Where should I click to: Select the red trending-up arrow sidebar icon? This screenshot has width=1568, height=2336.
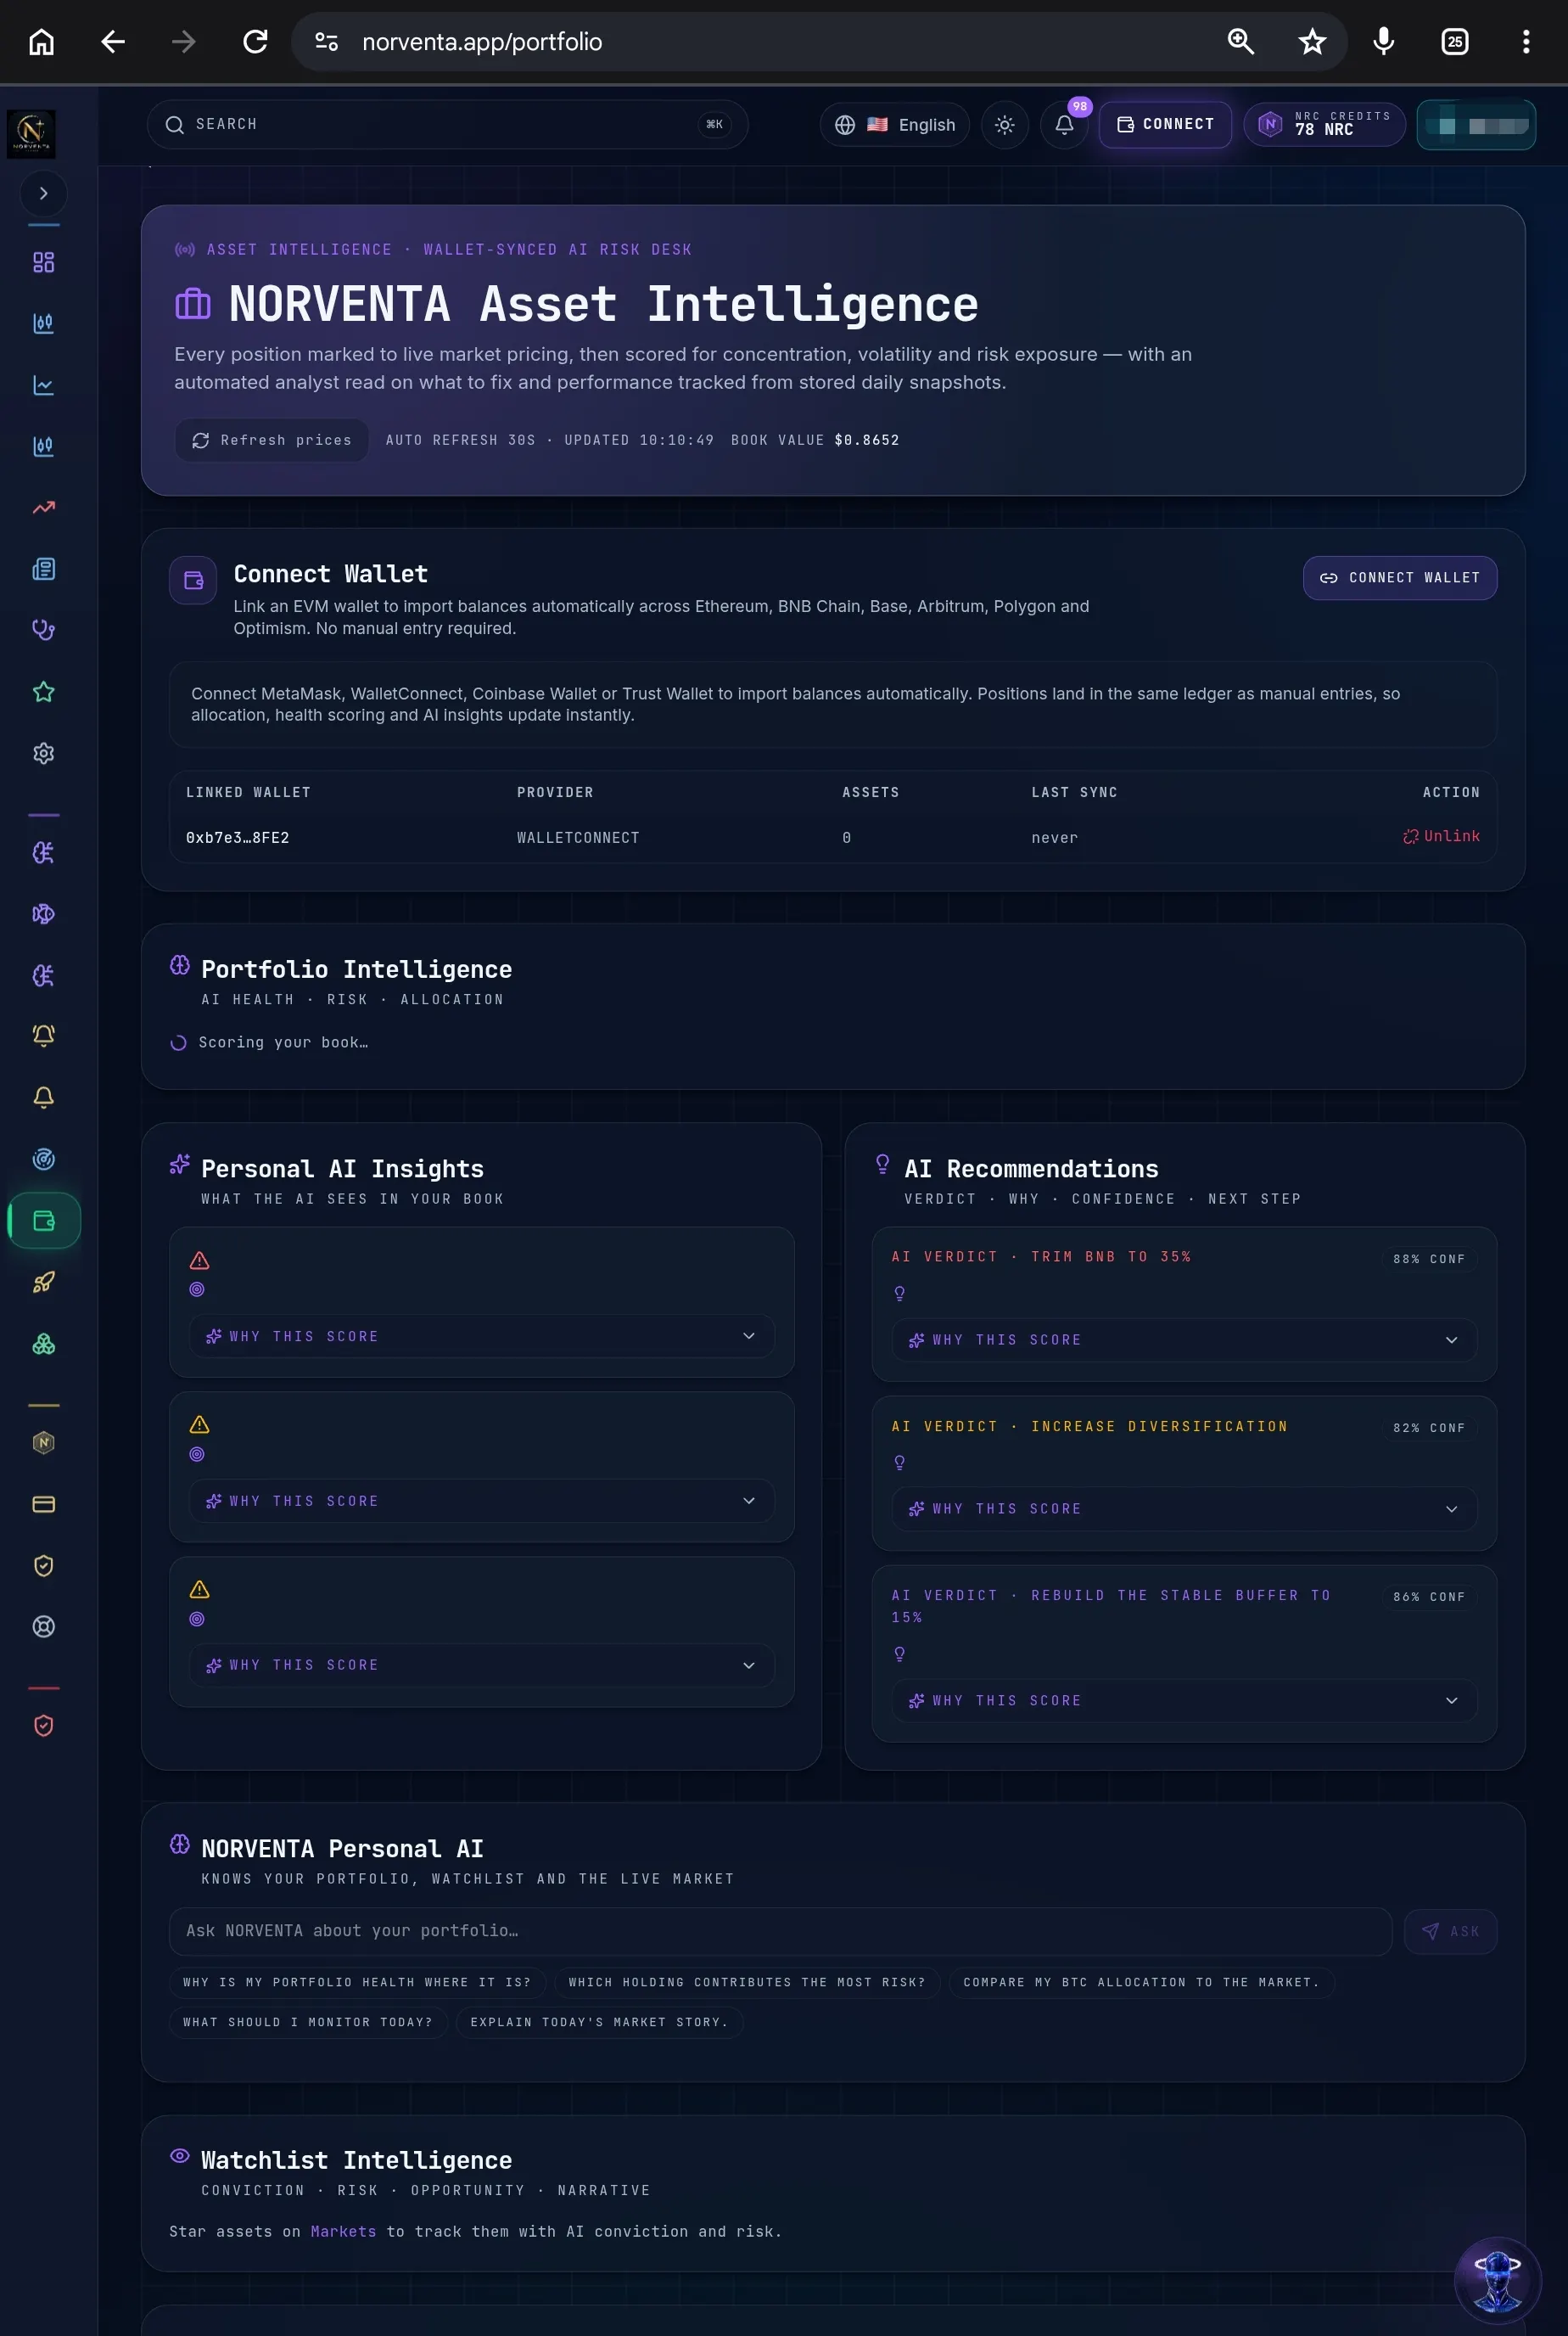(x=43, y=508)
